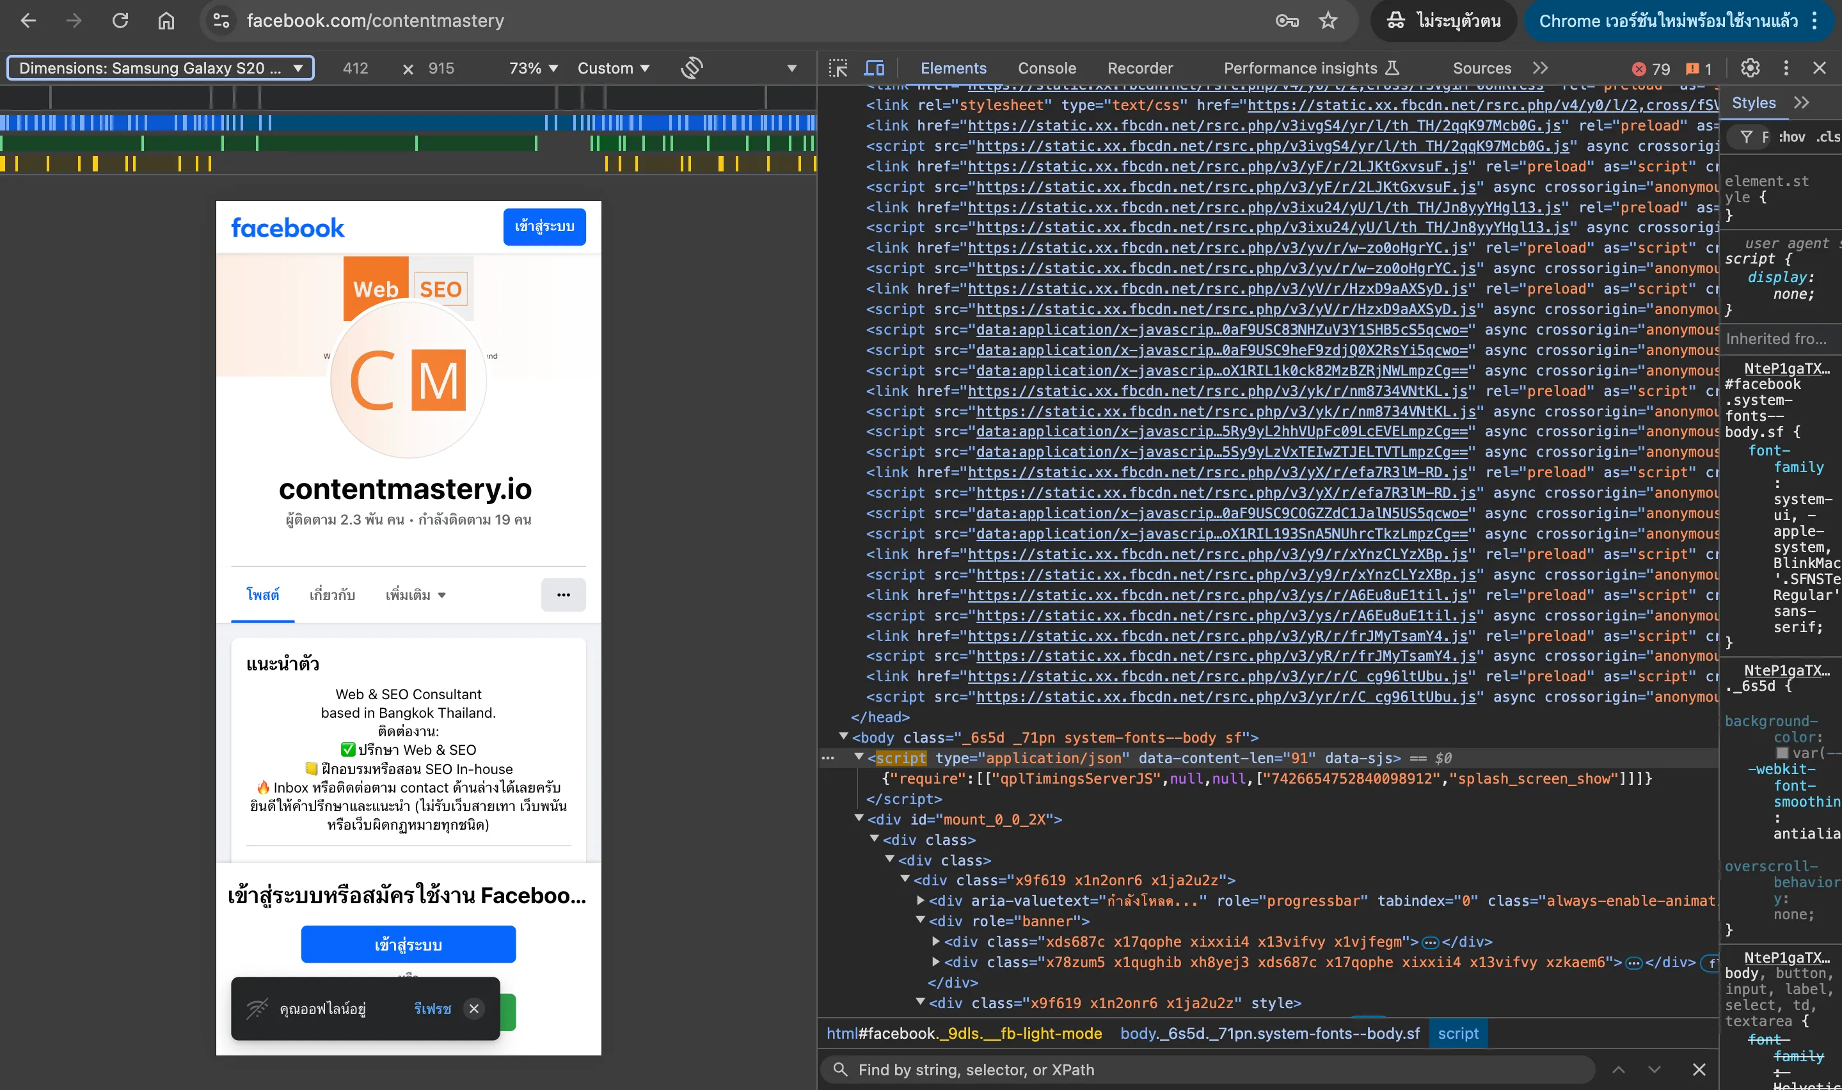This screenshot has width=1842, height=1090.
Task: Open the Performance insights tab
Action: (1311, 68)
